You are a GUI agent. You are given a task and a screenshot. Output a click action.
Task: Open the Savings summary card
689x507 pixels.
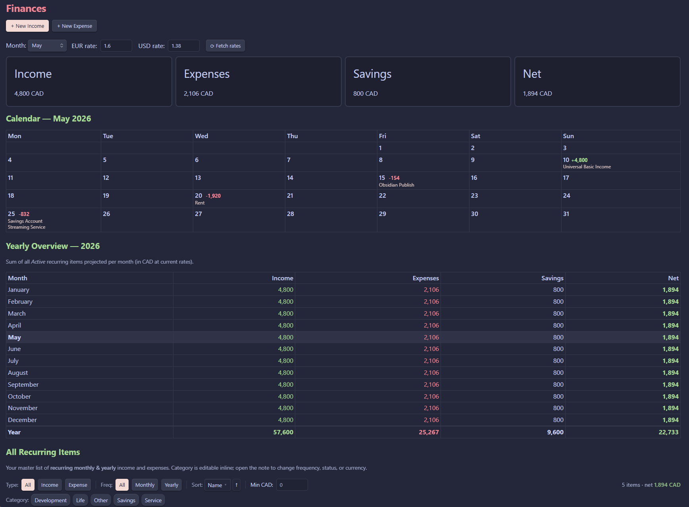coord(428,81)
